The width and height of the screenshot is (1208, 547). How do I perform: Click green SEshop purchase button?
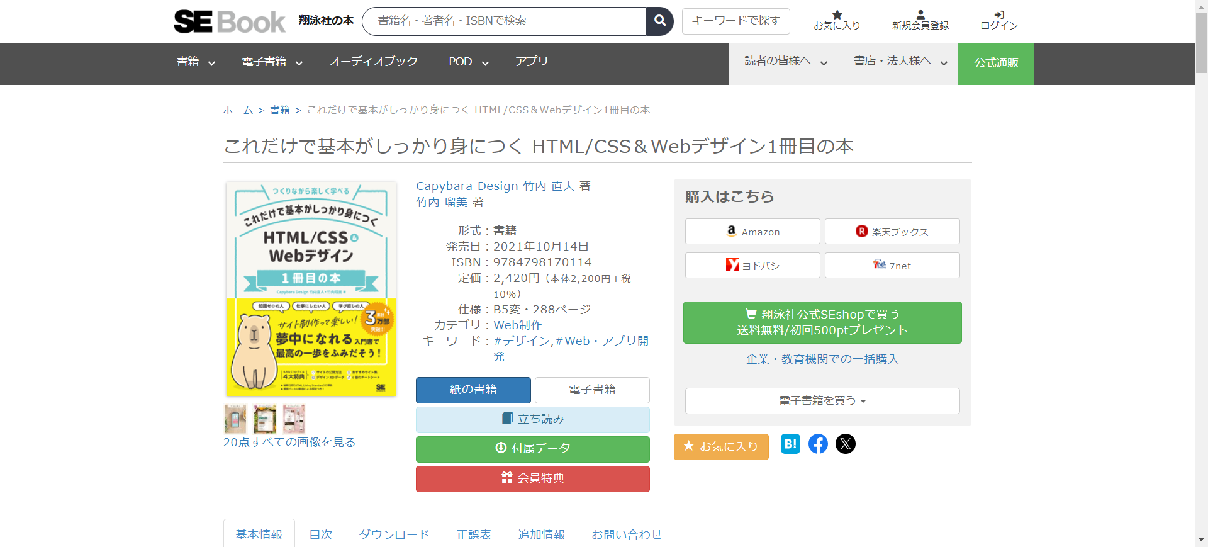(x=822, y=322)
